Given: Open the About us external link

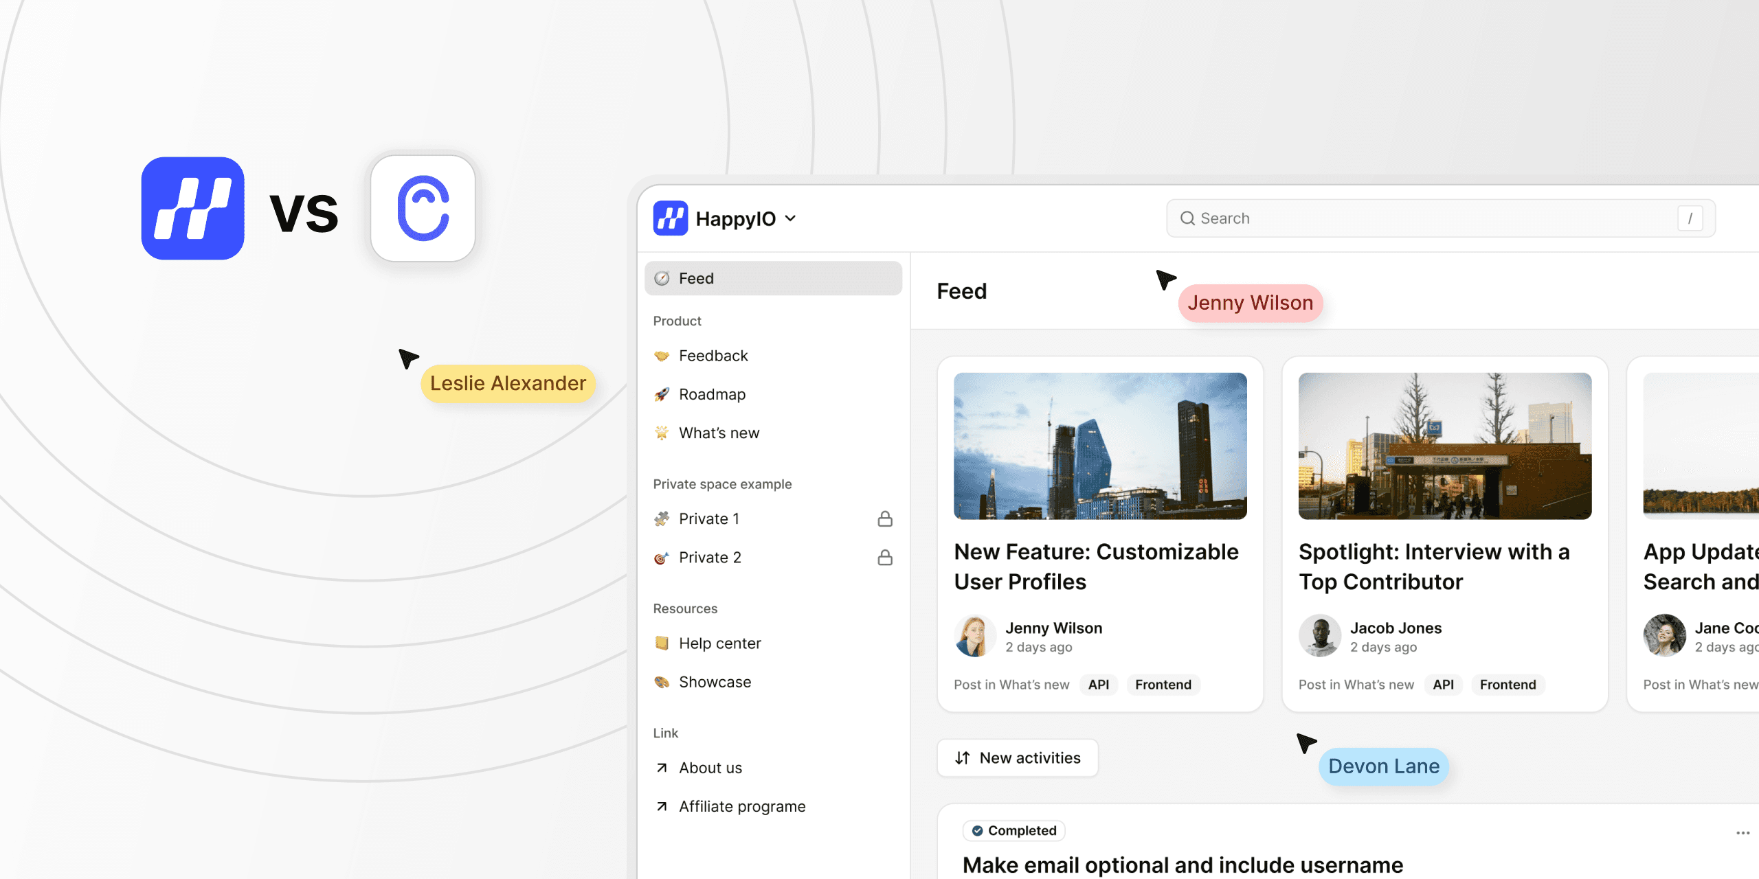Looking at the screenshot, I should tap(710, 768).
